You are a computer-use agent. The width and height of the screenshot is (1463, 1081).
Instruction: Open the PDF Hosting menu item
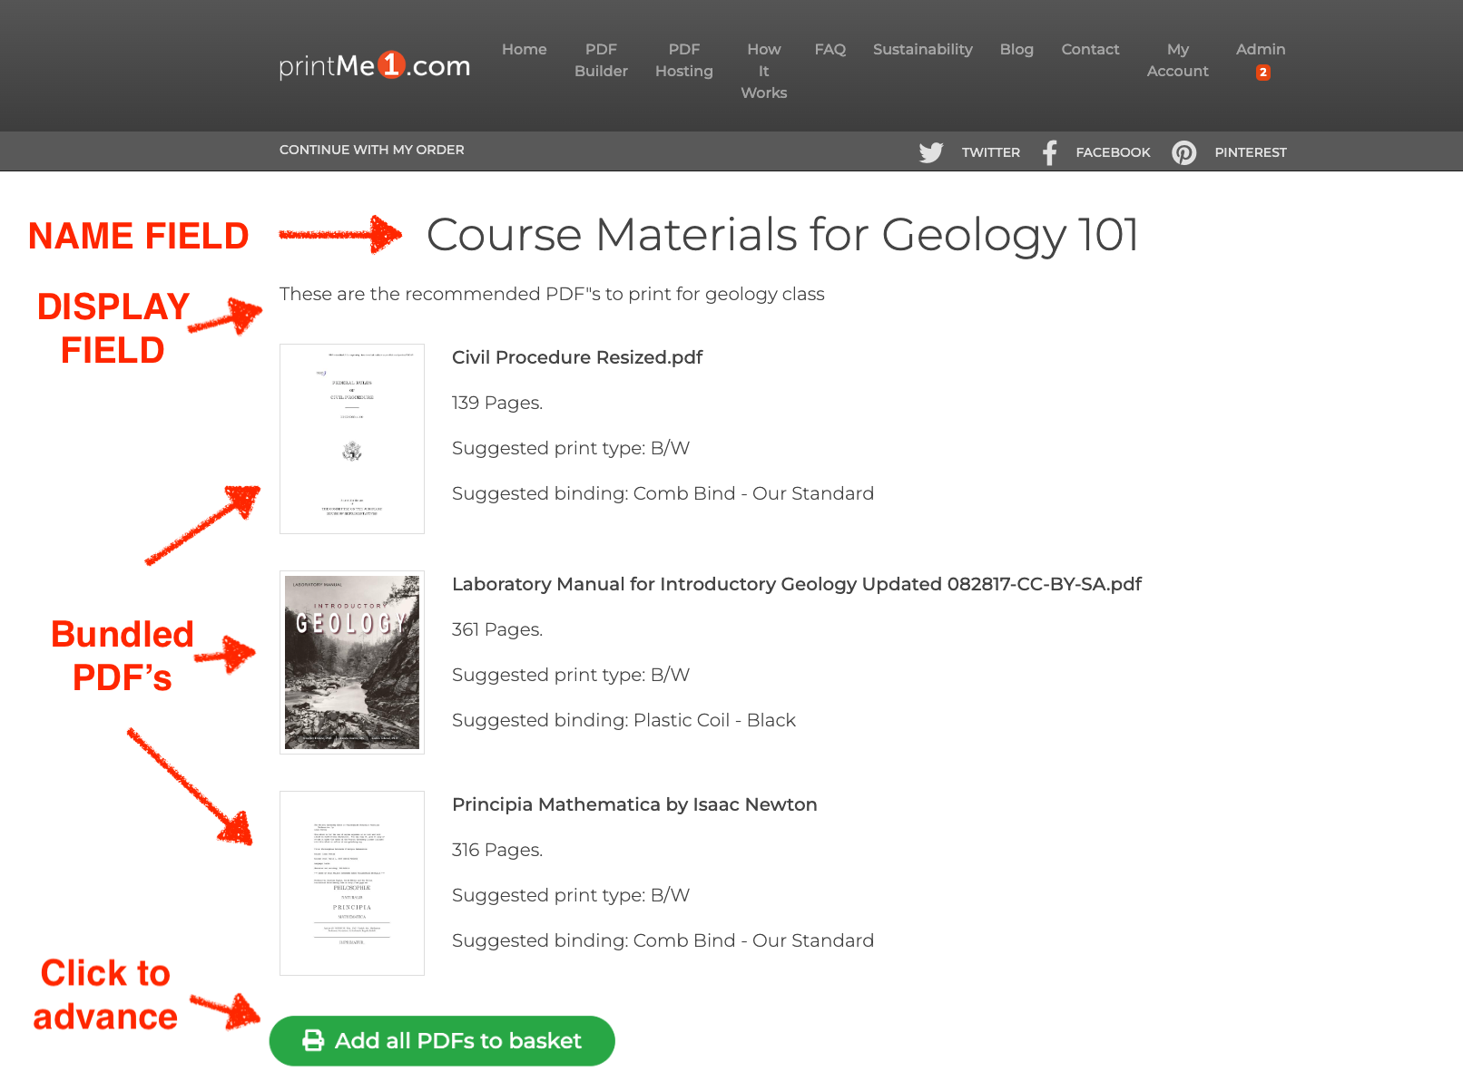point(684,60)
